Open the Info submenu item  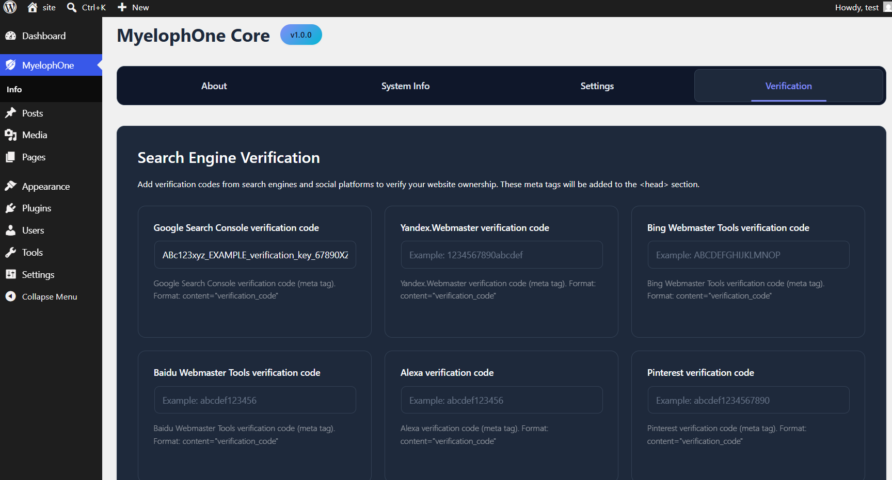click(14, 90)
